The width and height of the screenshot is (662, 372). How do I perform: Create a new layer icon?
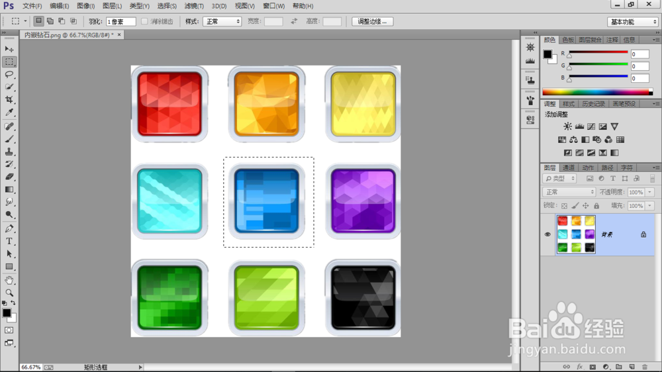(632, 367)
